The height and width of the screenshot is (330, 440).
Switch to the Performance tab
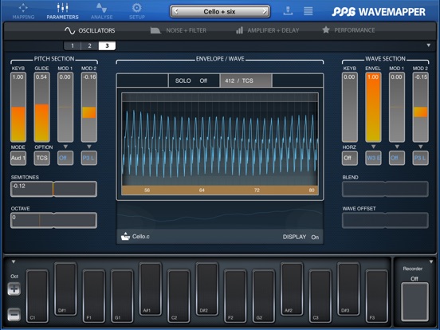point(348,30)
